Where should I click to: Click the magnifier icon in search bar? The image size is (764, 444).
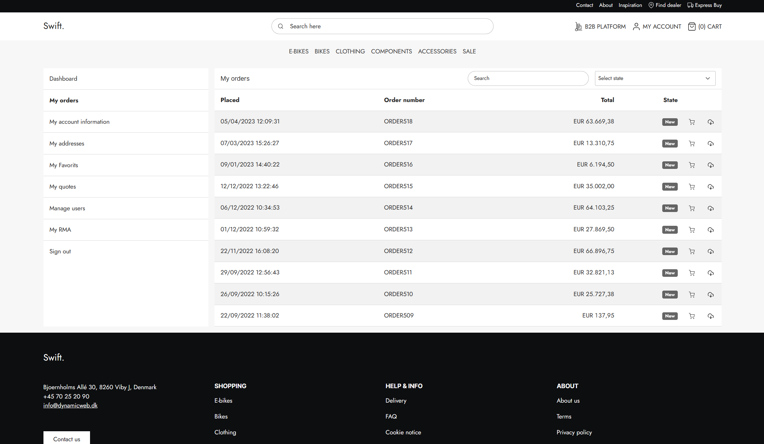click(x=281, y=26)
